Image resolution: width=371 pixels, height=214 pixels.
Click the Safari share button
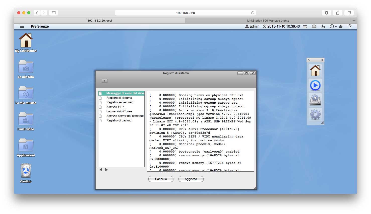tap(338, 13)
